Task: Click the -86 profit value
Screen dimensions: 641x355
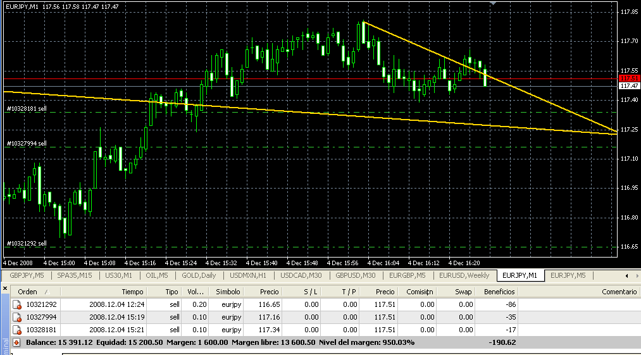Action: click(510, 305)
